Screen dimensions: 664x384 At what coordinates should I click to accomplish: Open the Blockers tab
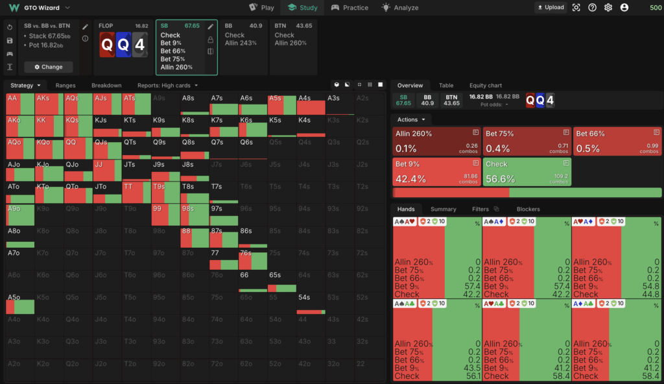(528, 209)
